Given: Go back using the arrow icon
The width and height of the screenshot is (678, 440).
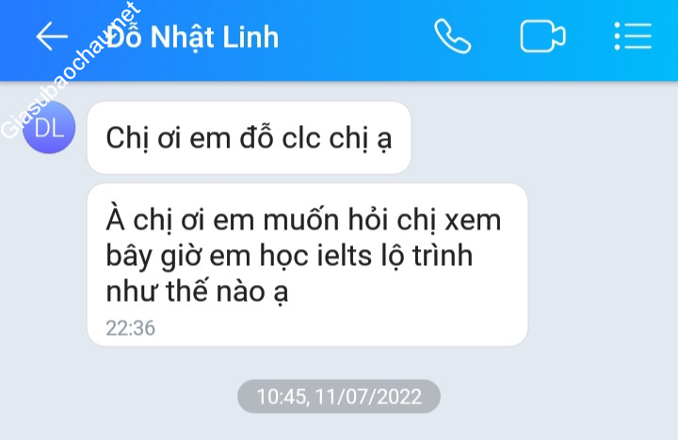Looking at the screenshot, I should click(52, 37).
